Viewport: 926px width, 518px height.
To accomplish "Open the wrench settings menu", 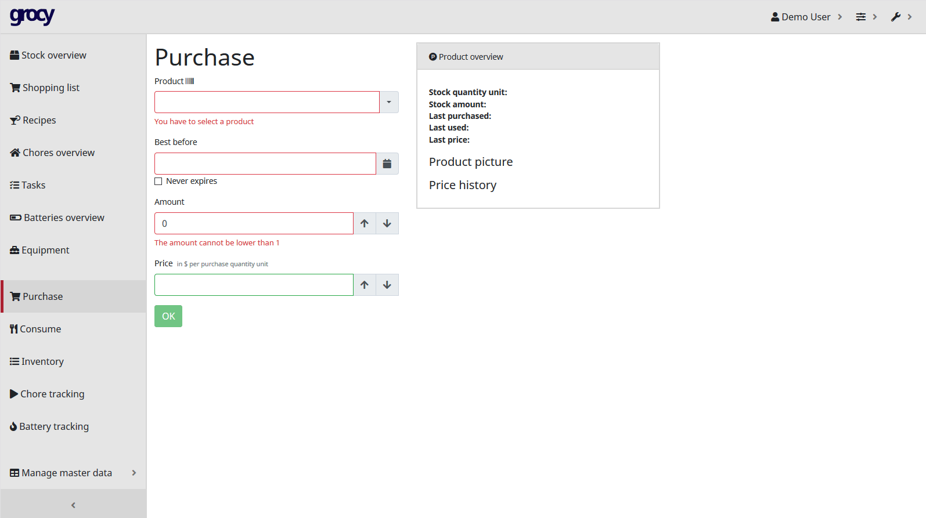I will pyautogui.click(x=900, y=17).
